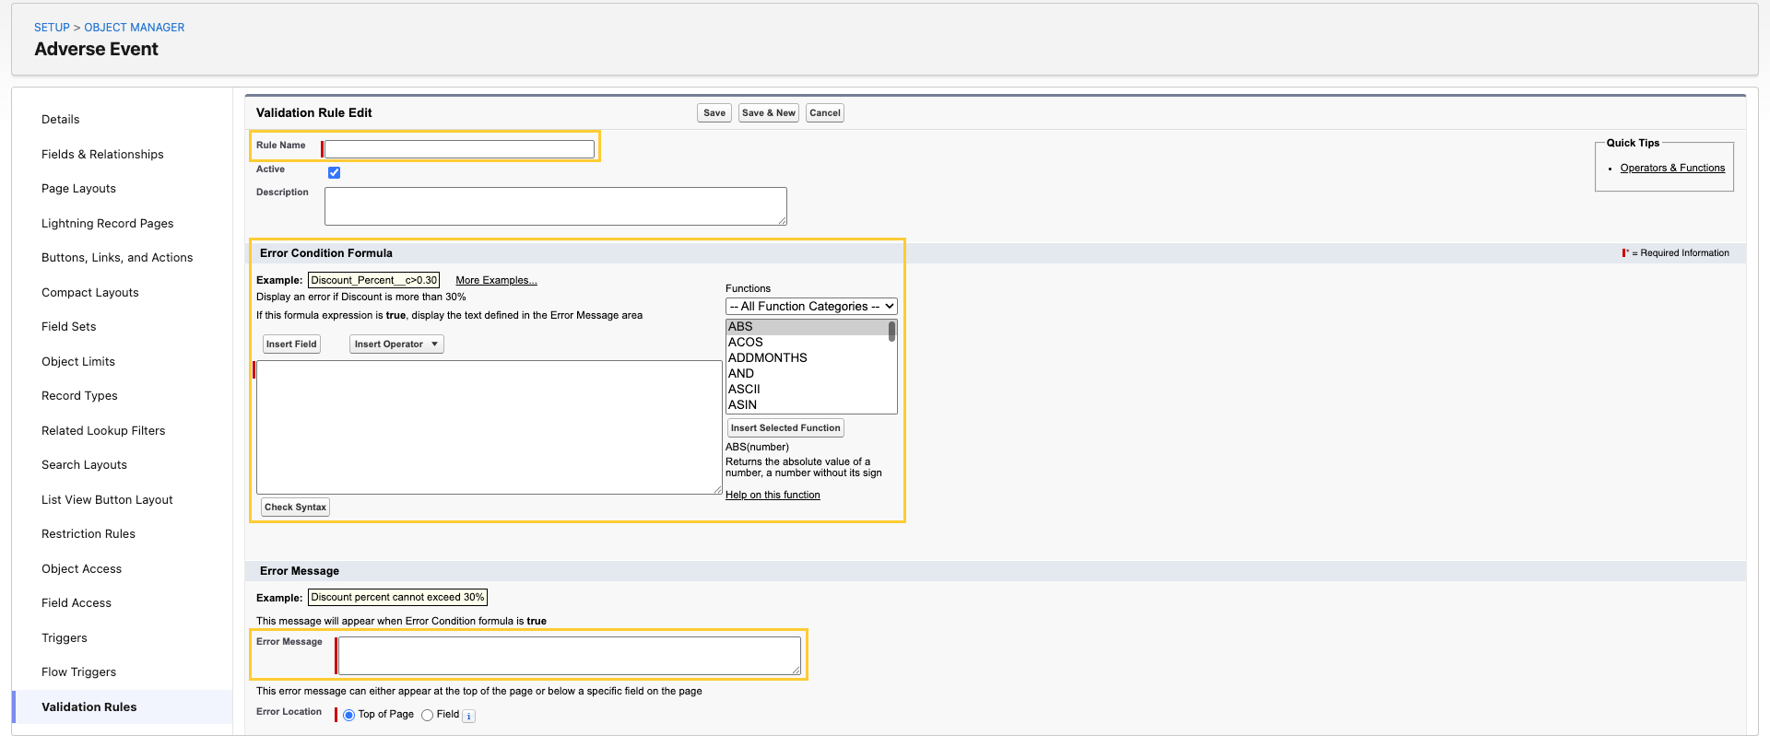Open Compact Layouts
Viewport: 1770px width, 747px height.
(89, 292)
